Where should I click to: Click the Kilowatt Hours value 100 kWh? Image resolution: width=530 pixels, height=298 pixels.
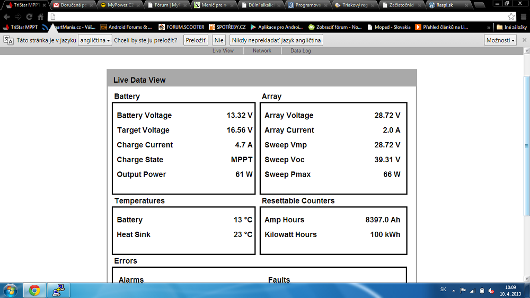[385, 235]
